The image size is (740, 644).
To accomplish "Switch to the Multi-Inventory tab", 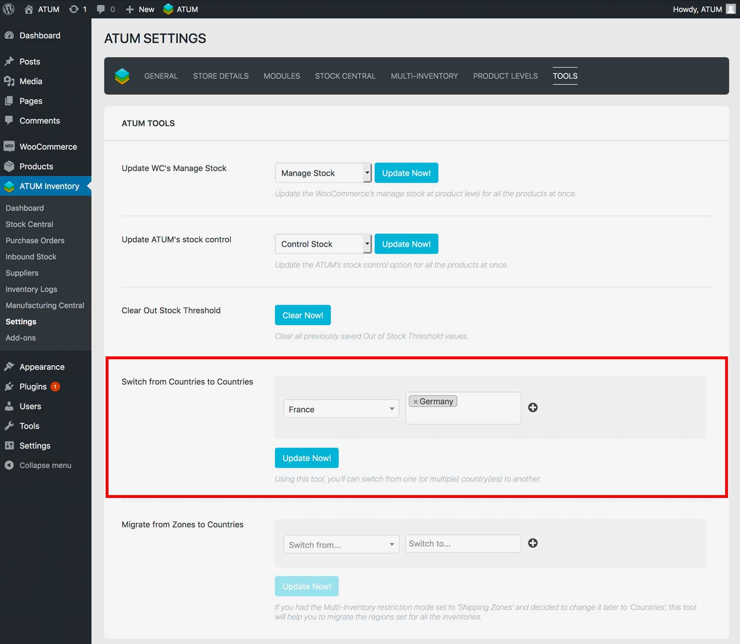I will point(424,76).
